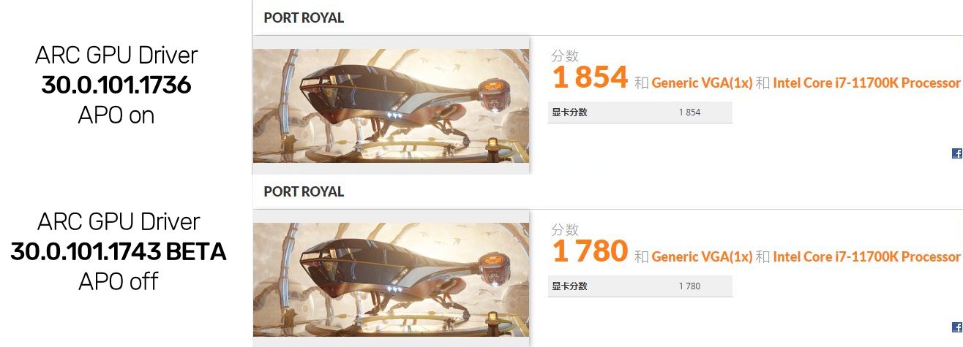Select the PORT ROYAL heading above score 1 854

click(x=304, y=18)
